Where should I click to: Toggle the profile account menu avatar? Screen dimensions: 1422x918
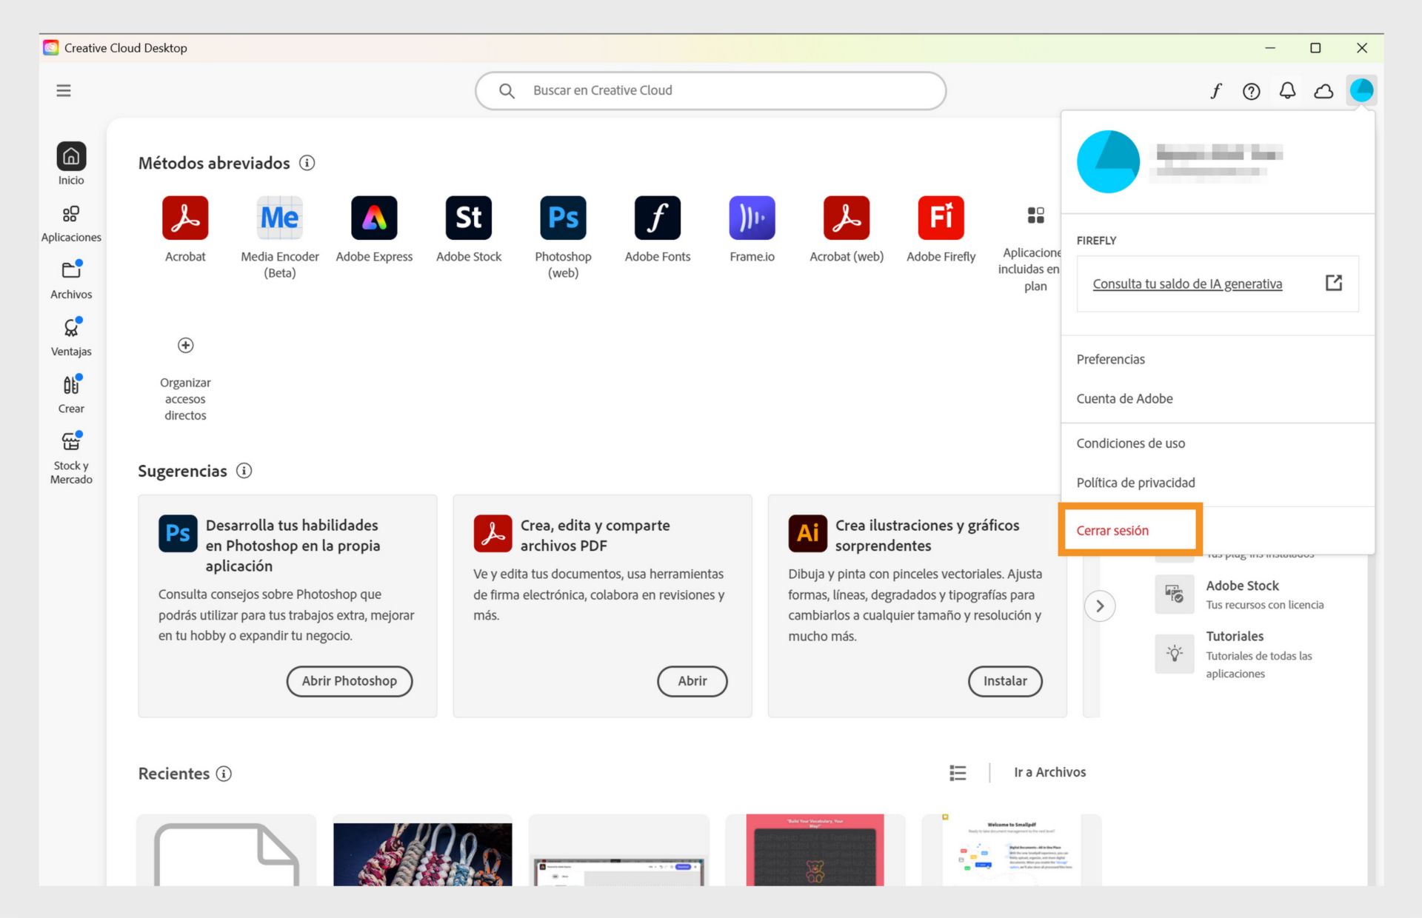(1361, 90)
